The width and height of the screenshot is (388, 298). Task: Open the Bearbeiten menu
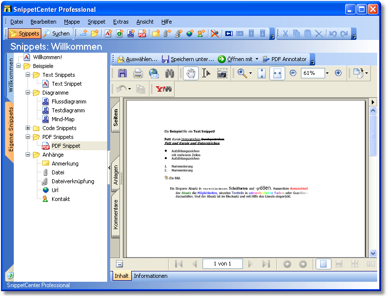point(43,22)
